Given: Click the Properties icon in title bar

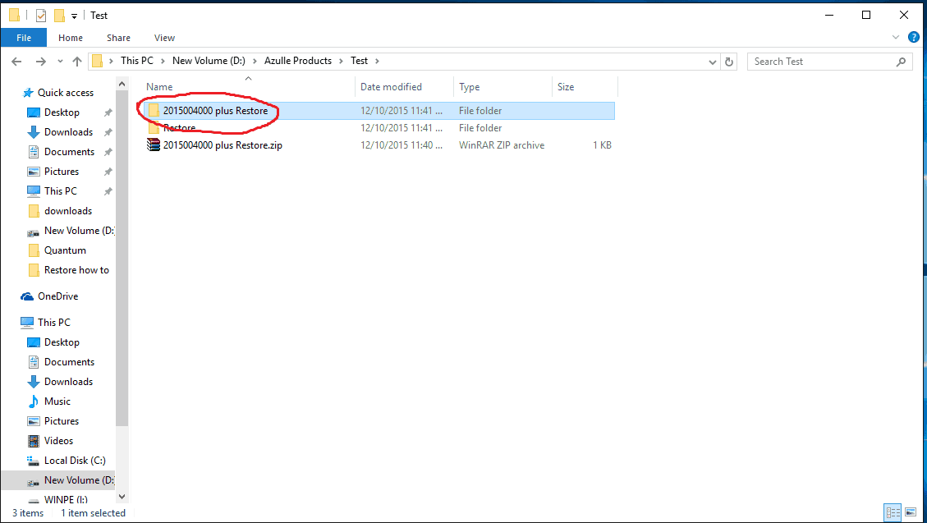Looking at the screenshot, I should coord(40,16).
